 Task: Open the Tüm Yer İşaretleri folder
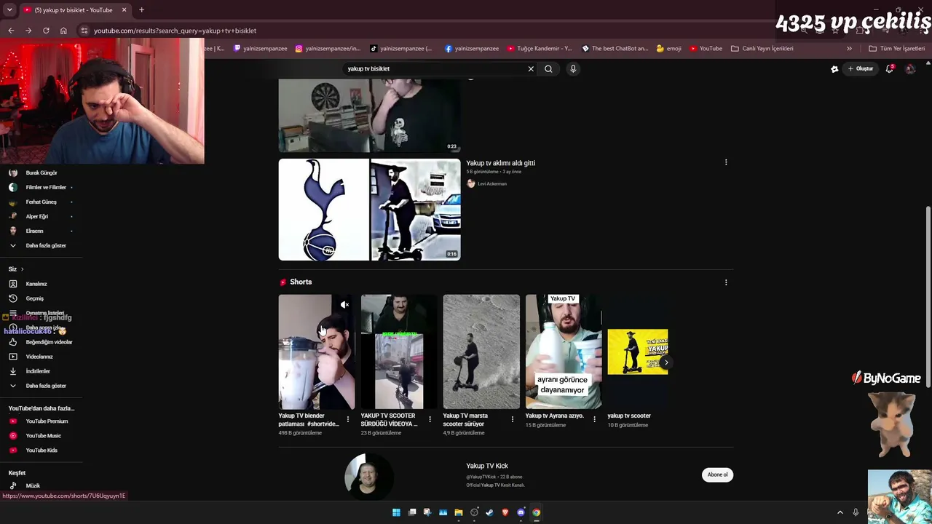click(897, 49)
